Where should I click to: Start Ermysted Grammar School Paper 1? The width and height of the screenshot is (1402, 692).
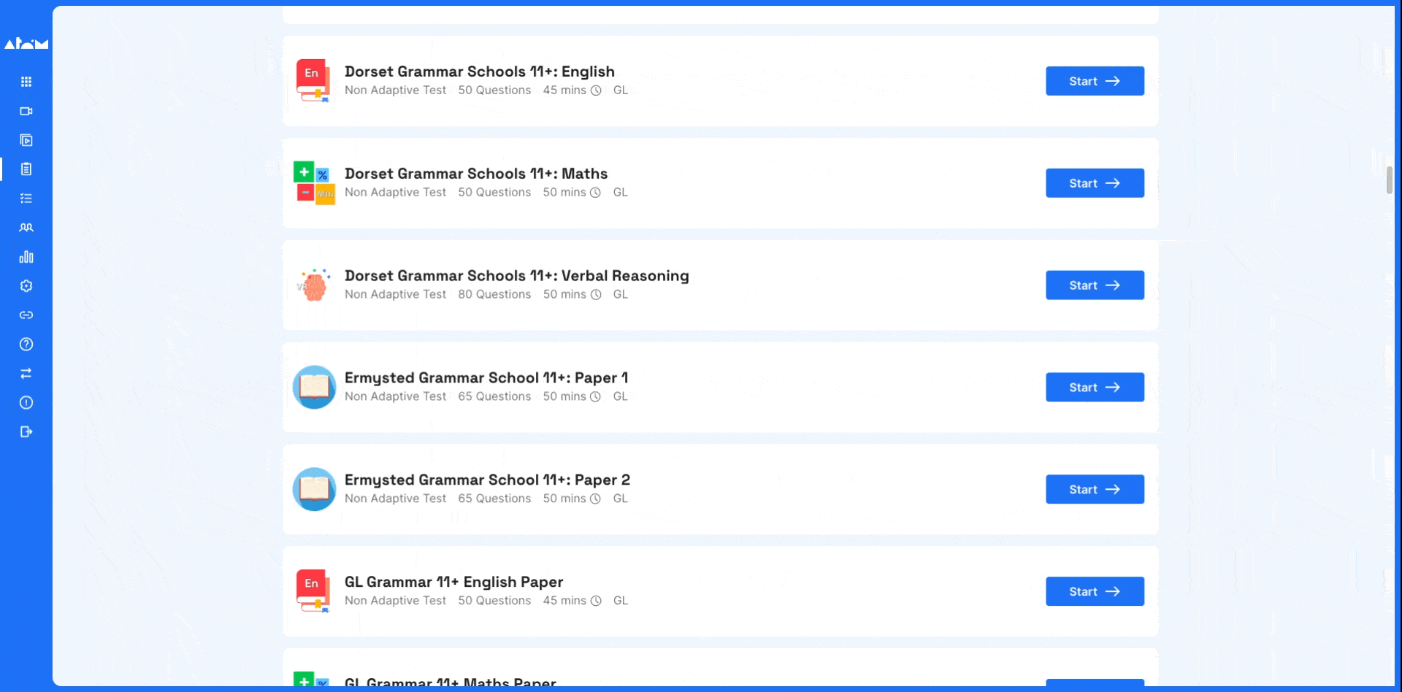pyautogui.click(x=1095, y=388)
